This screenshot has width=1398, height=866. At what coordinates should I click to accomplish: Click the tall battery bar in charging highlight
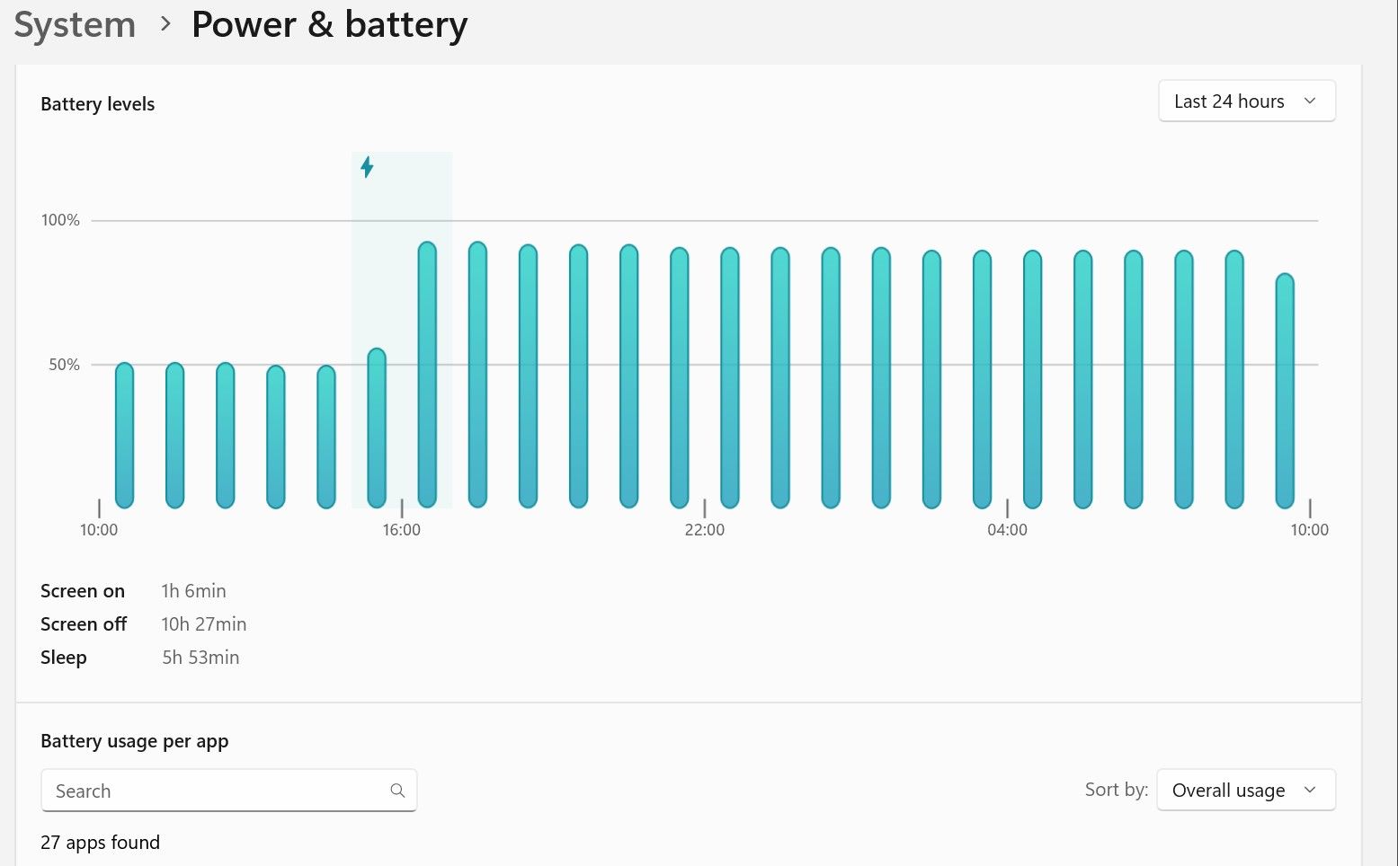427,376
